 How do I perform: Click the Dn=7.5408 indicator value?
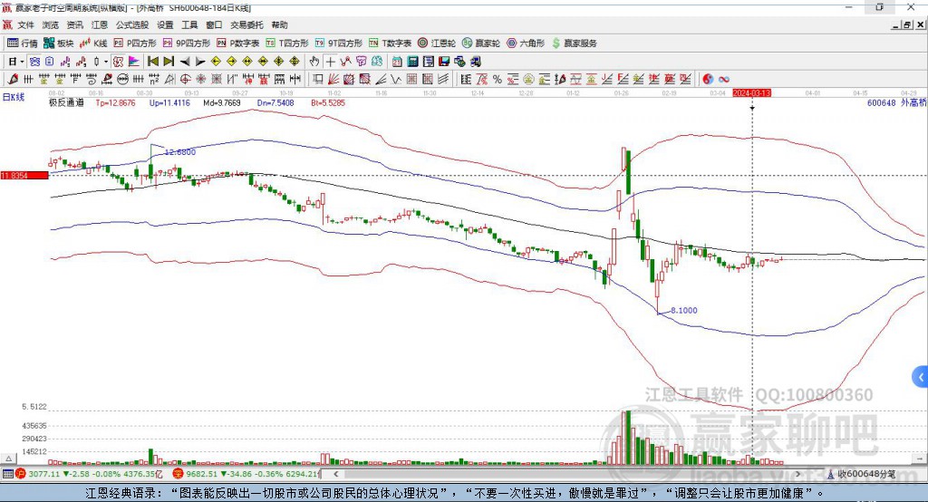(x=275, y=102)
